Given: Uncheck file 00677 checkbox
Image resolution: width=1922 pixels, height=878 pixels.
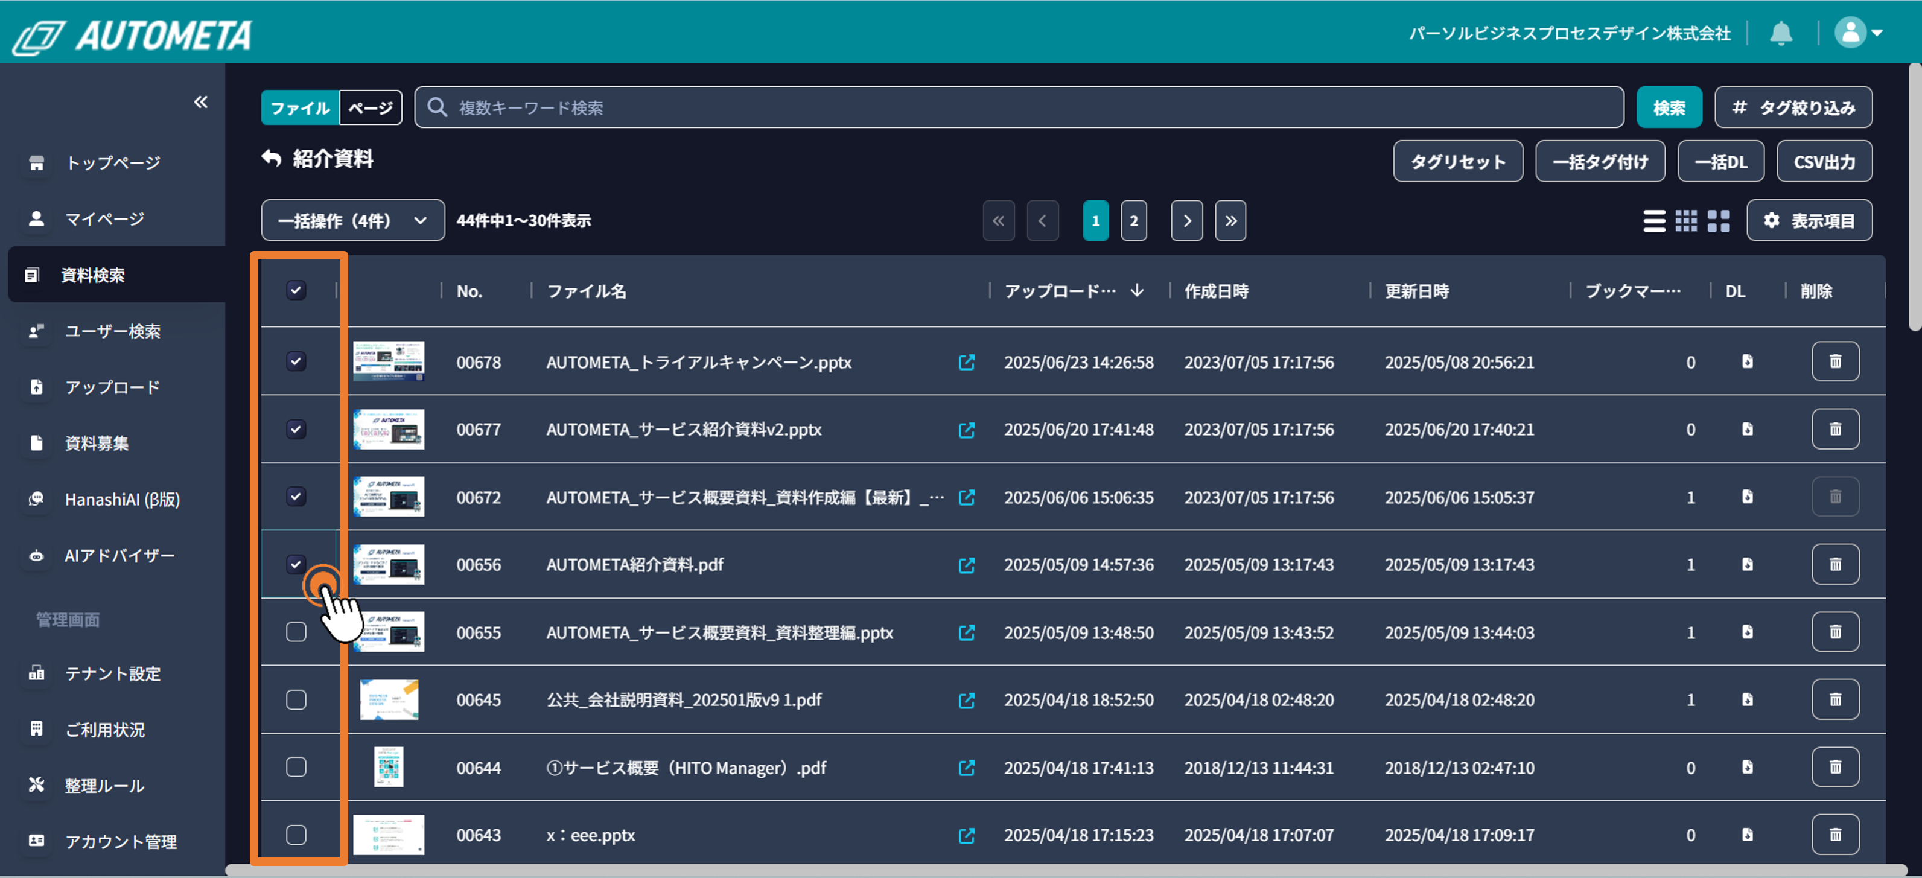Looking at the screenshot, I should click(296, 429).
